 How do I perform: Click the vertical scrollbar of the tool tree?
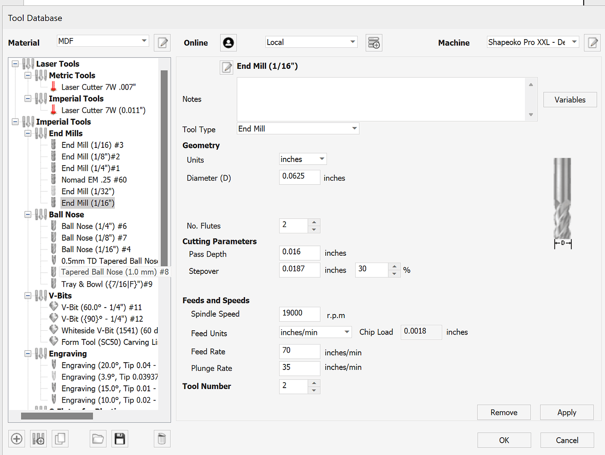(x=164, y=168)
